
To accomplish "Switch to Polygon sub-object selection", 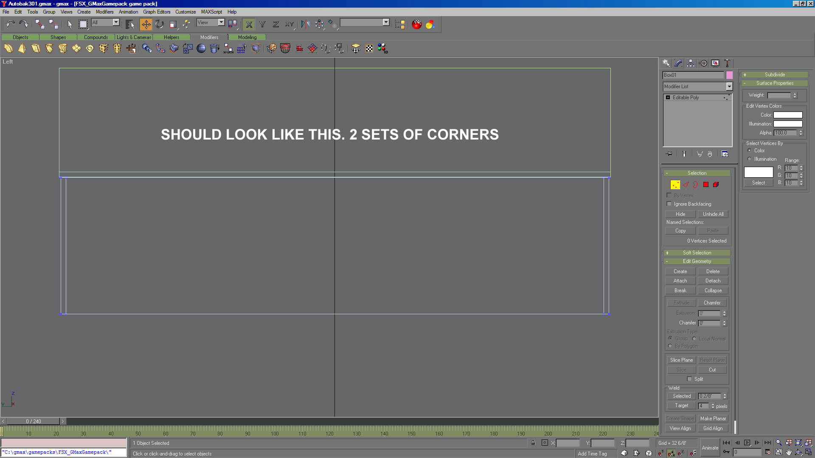I will click(706, 184).
